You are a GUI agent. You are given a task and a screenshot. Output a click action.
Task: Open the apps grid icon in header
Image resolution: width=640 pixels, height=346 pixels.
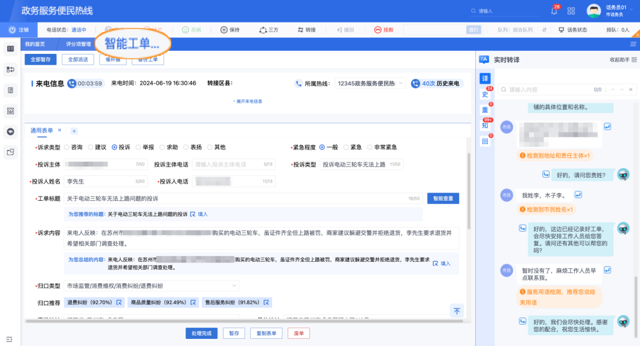[x=571, y=11]
